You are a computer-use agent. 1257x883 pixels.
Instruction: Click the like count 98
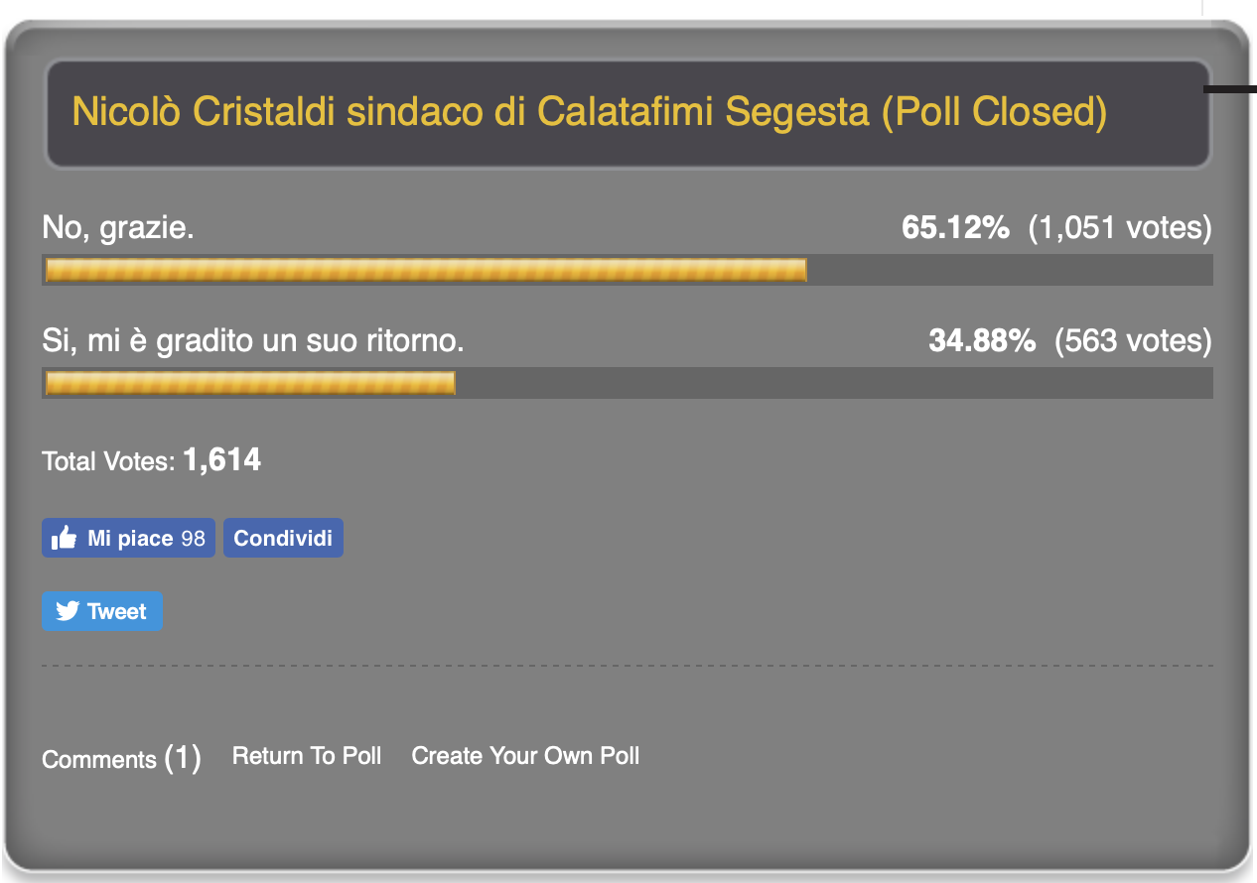coord(193,539)
